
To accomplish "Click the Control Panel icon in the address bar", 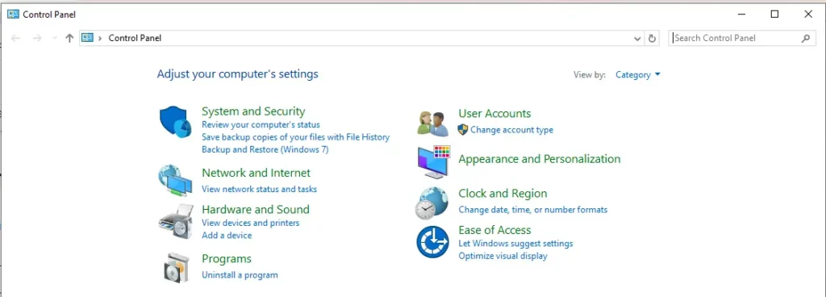I will 87,37.
